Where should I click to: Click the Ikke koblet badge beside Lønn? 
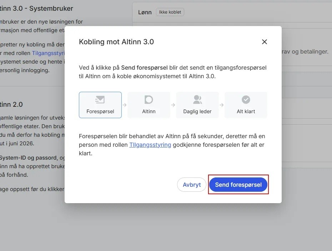coord(170,12)
